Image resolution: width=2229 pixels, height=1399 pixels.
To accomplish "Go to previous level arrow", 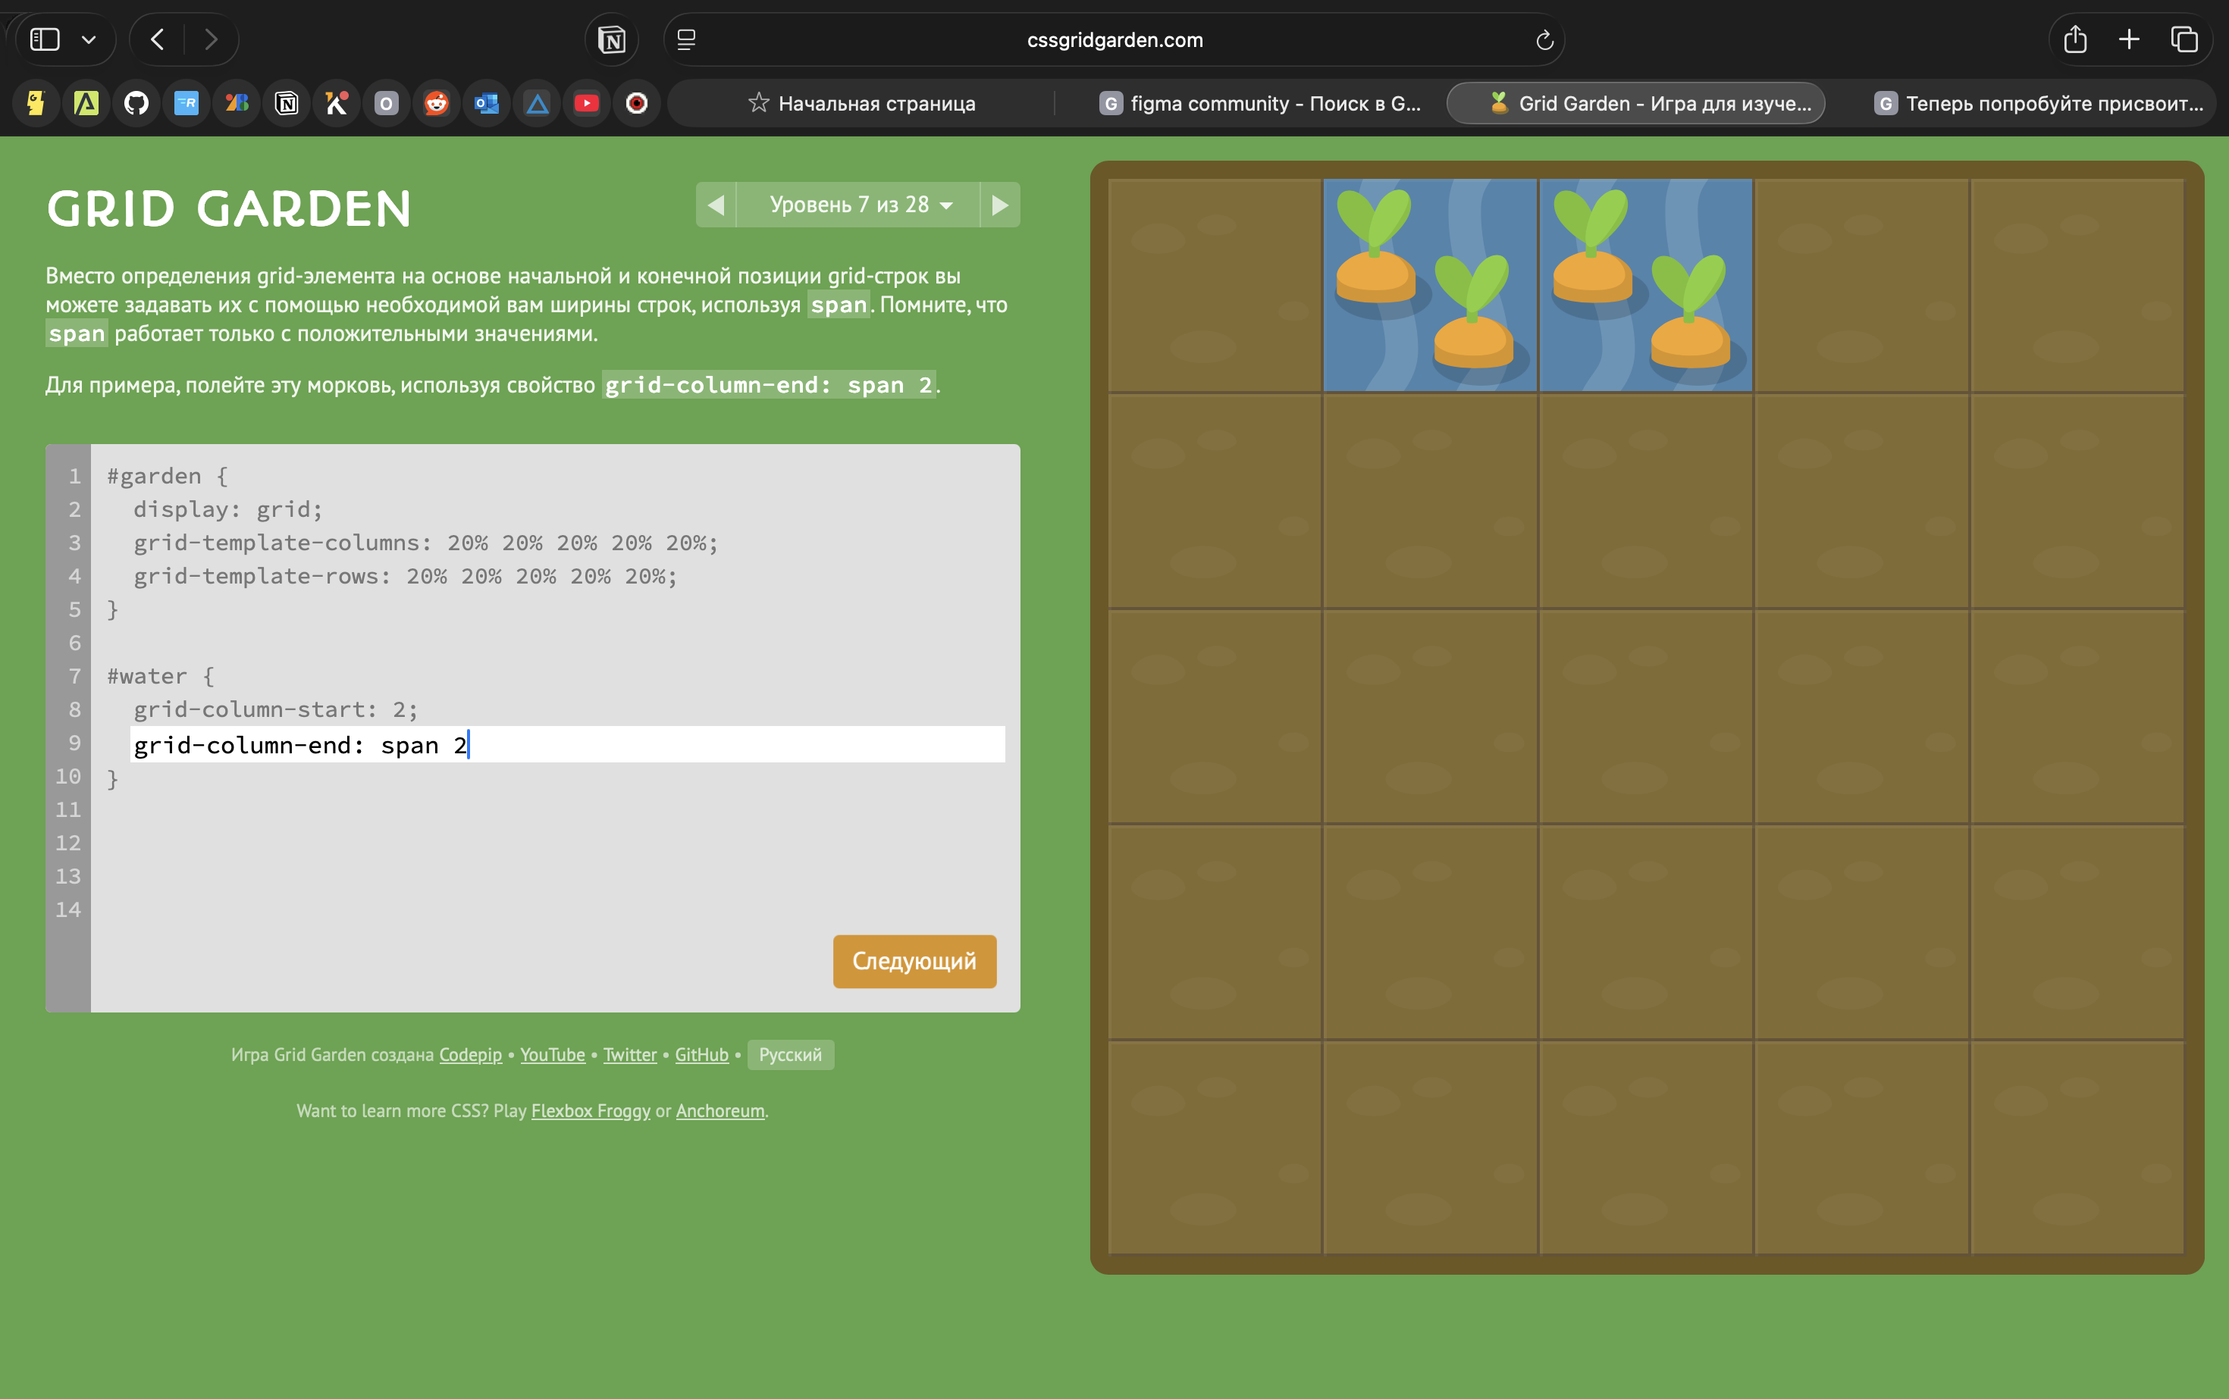I will coord(716,205).
